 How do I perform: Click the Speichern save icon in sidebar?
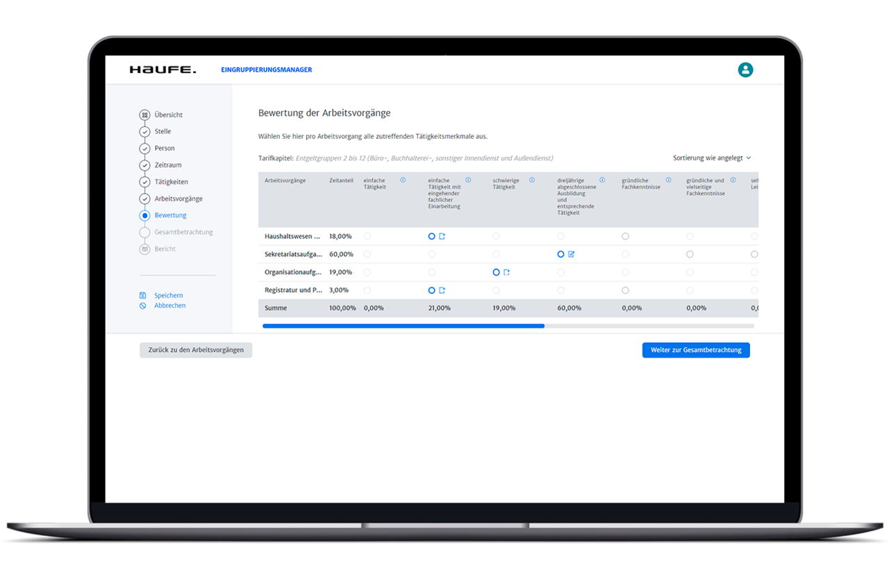point(143,296)
